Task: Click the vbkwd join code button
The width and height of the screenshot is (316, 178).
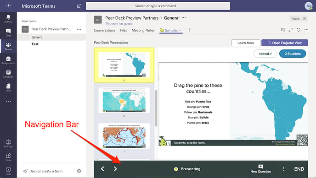Action: pyautogui.click(x=265, y=54)
